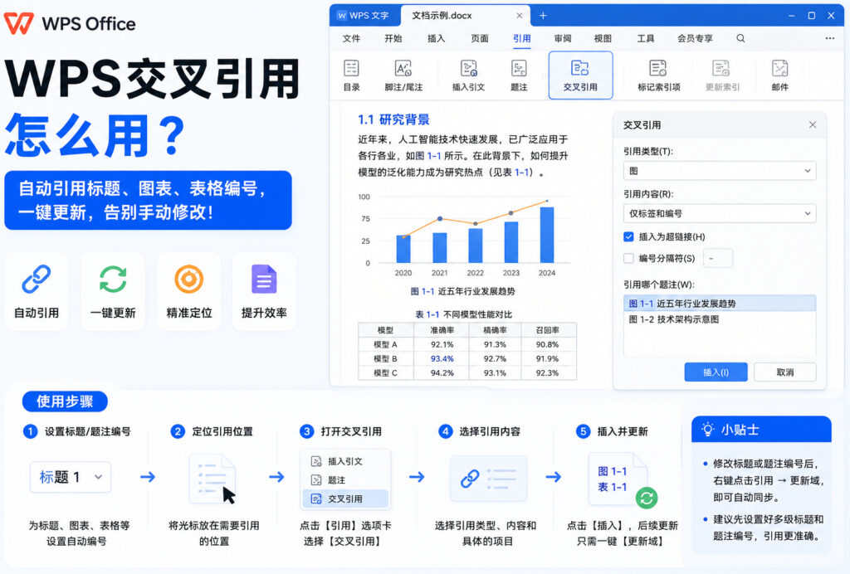Click the step 4 link list illustration

(488, 479)
